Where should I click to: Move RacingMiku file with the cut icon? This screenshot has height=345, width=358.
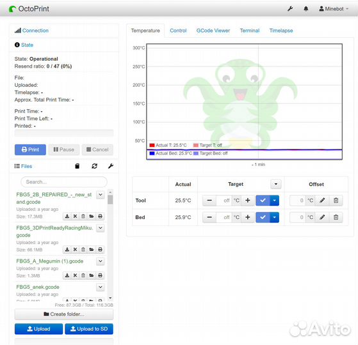click(x=75, y=250)
